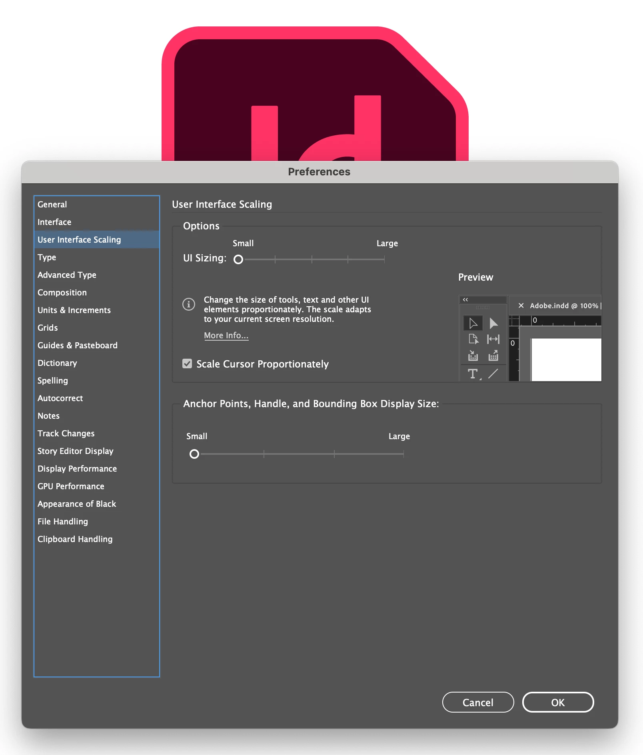Viewport: 643px width, 755px height.
Task: Select Track Changes category
Action: point(97,433)
